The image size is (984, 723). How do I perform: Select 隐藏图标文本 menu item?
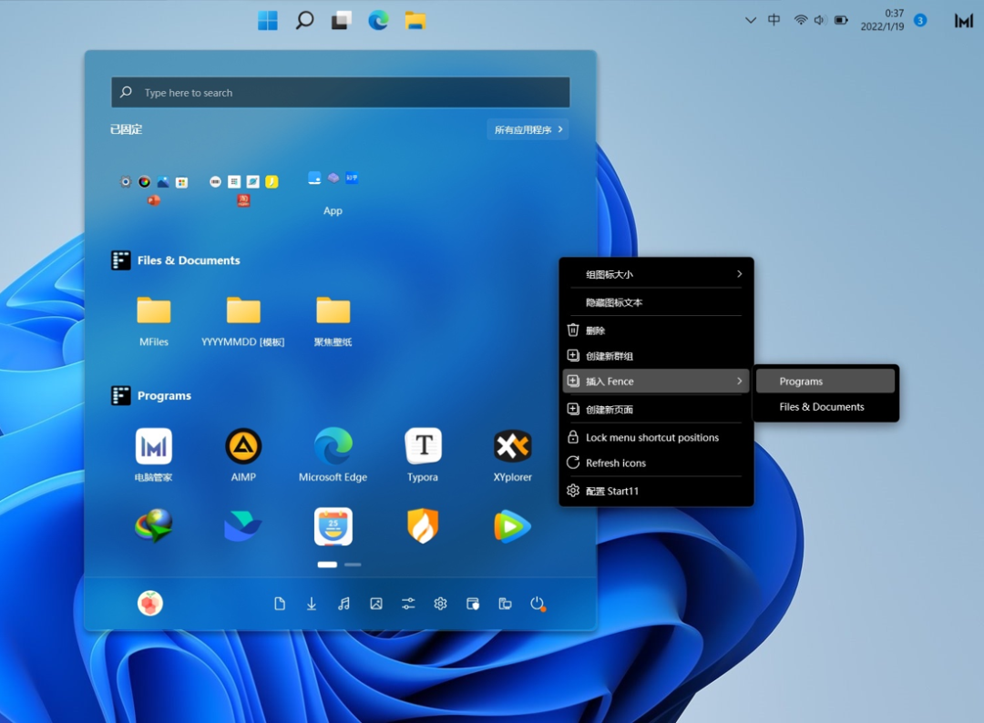coord(656,302)
